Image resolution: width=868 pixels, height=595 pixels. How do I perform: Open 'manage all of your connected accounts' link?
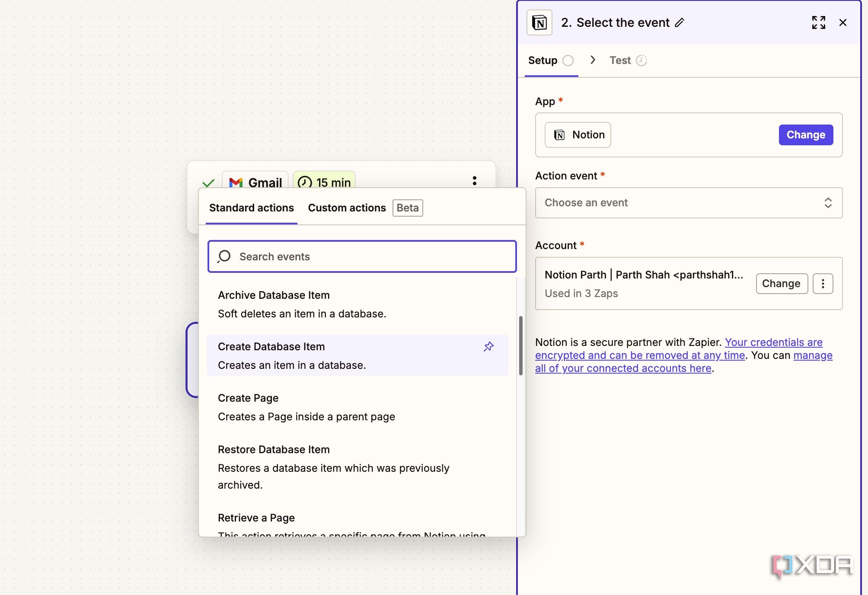(x=684, y=361)
